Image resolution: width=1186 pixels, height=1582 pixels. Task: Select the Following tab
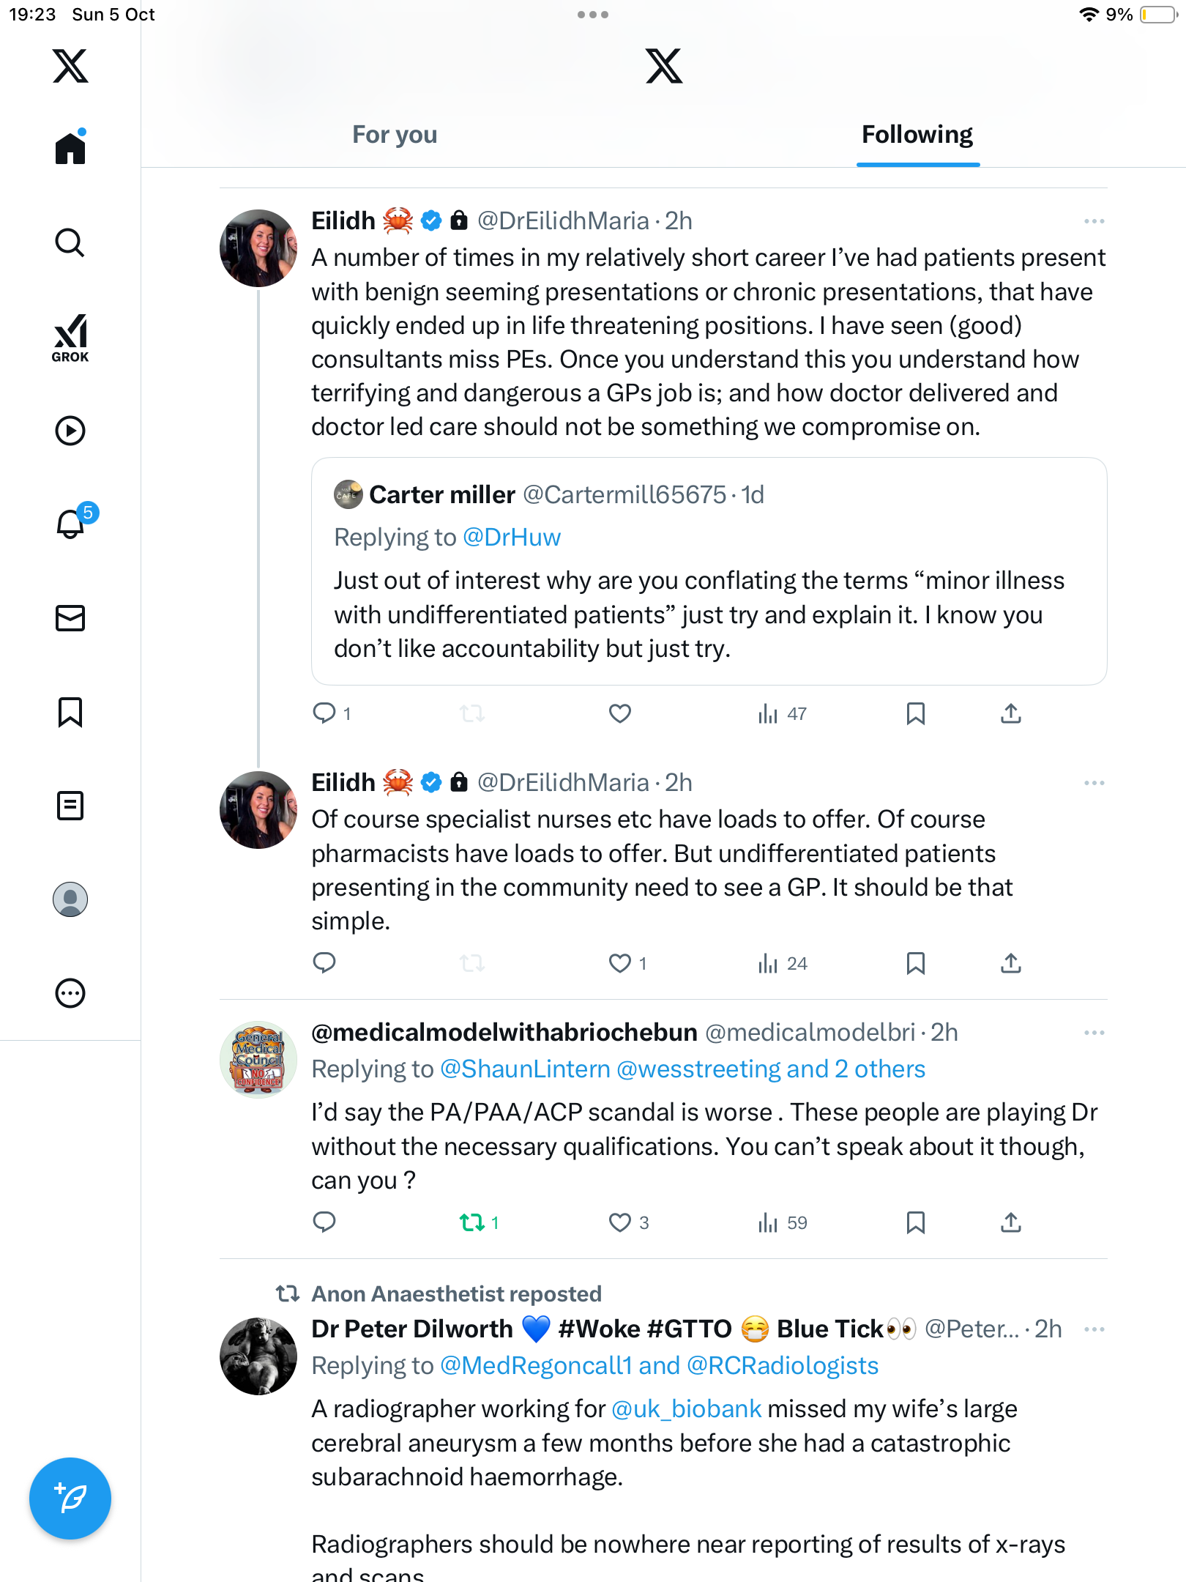coord(917,135)
